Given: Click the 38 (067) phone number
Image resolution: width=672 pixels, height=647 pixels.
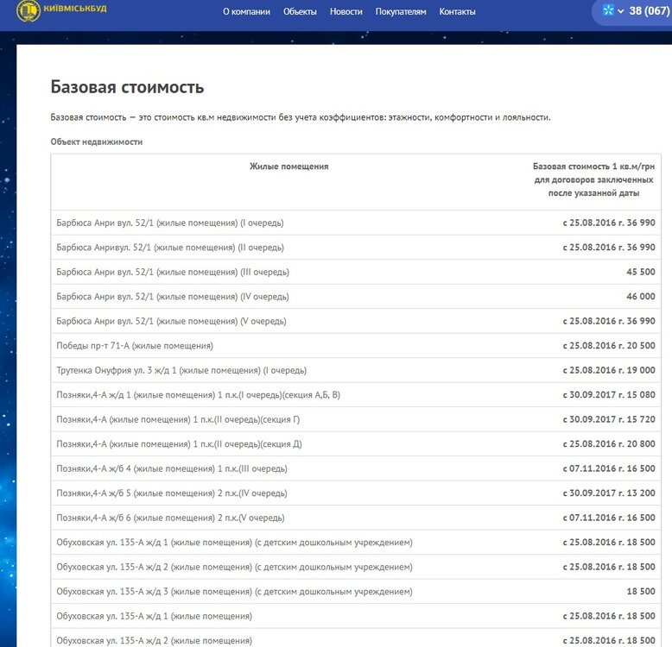Looking at the screenshot, I should pos(650,10).
